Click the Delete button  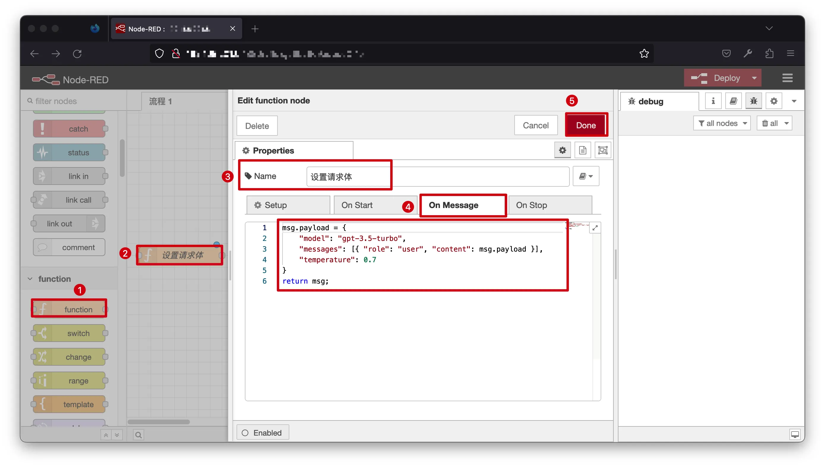(257, 126)
